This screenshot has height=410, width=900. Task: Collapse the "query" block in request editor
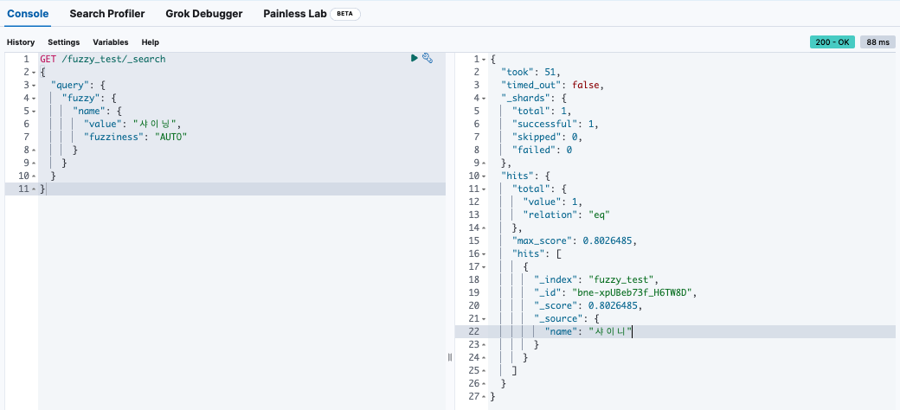[33, 85]
